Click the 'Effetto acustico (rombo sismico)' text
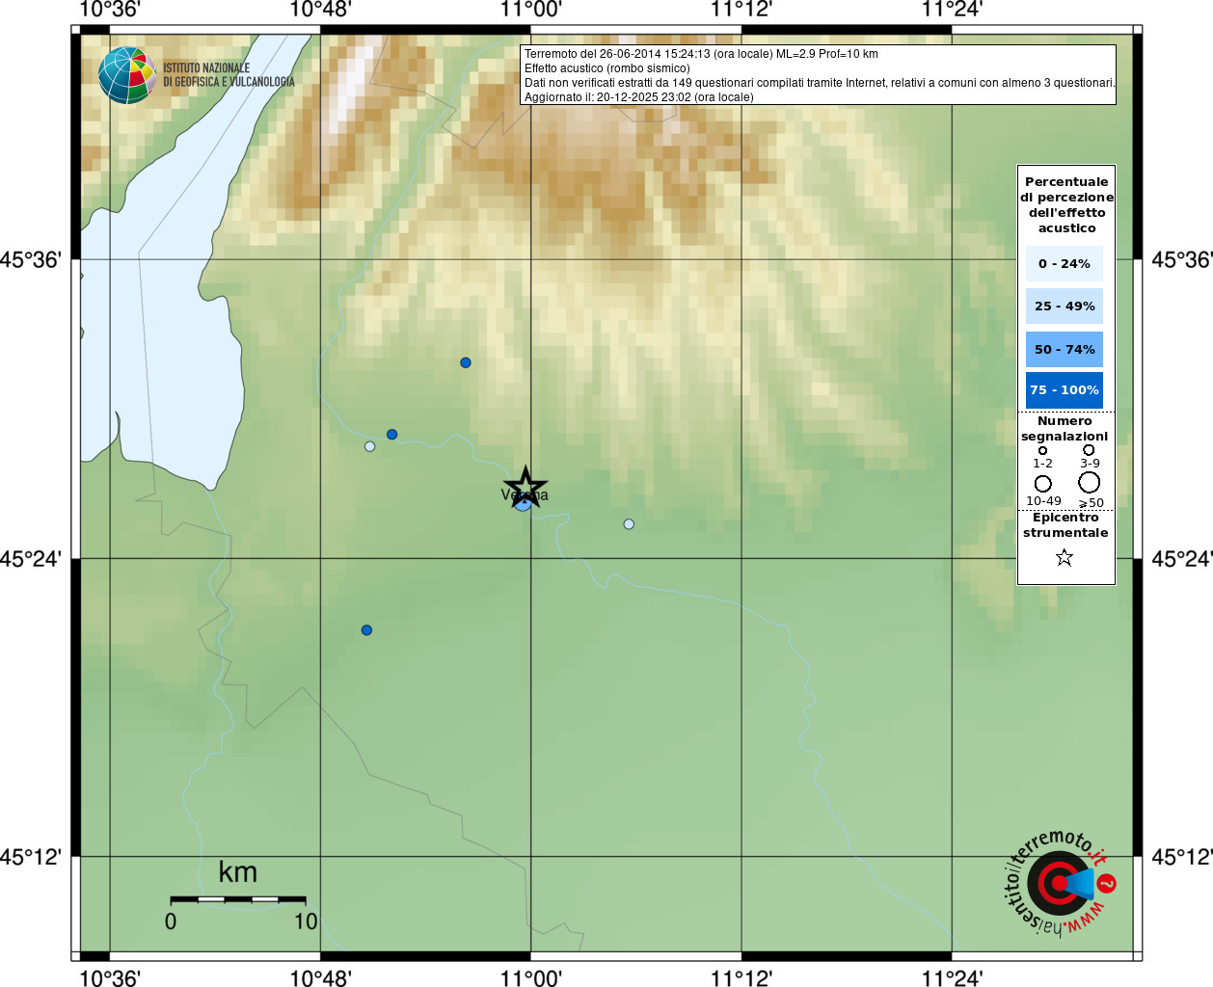This screenshot has height=987, width=1213. pyautogui.click(x=607, y=68)
